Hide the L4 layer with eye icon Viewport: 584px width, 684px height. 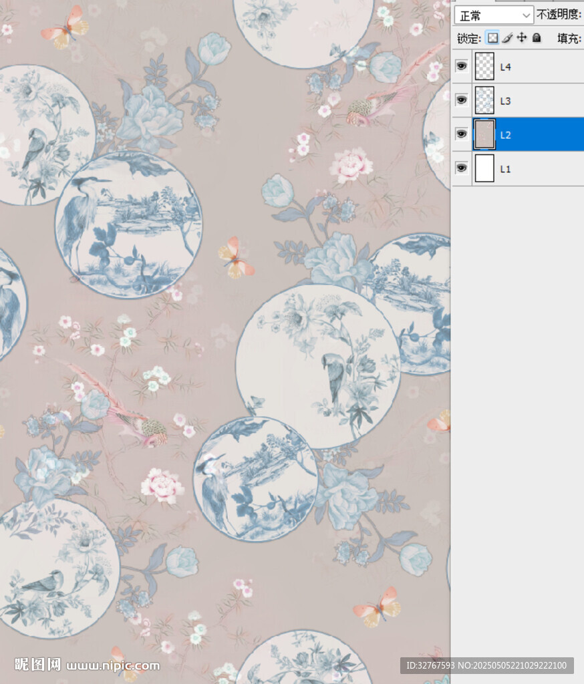coord(461,66)
